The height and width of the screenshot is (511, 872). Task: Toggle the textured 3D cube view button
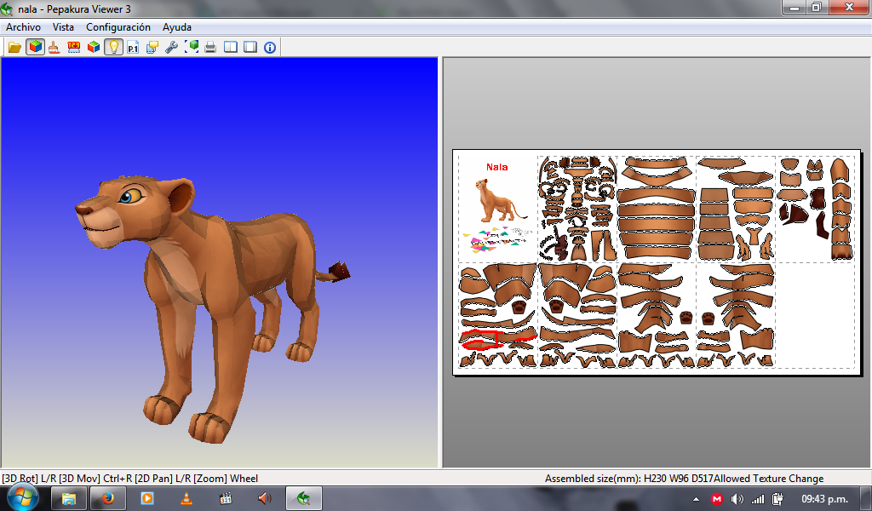point(35,47)
